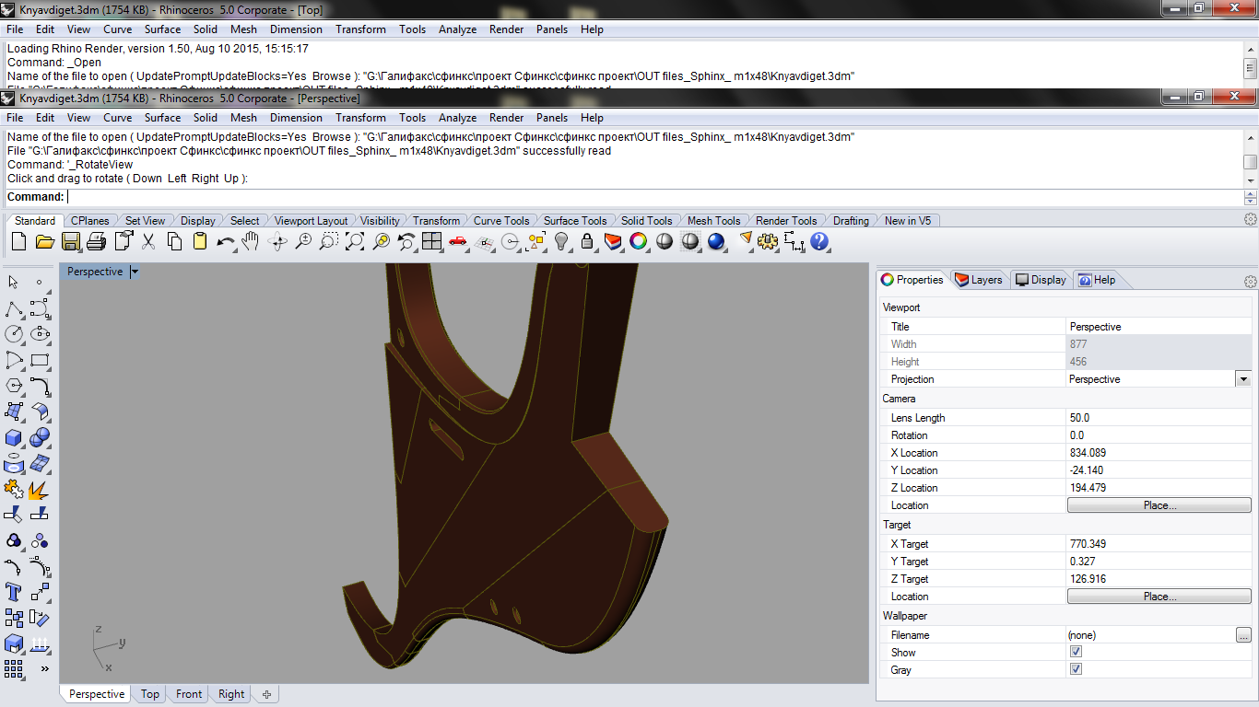Click the Zoom Extents icon

354,241
